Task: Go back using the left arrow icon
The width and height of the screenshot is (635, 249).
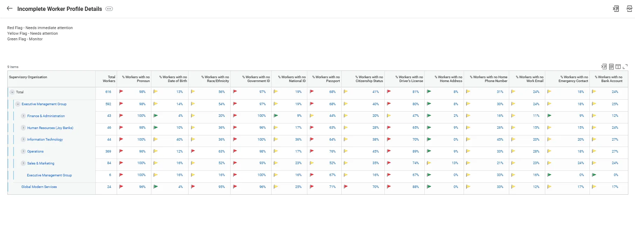Action: click(9, 8)
